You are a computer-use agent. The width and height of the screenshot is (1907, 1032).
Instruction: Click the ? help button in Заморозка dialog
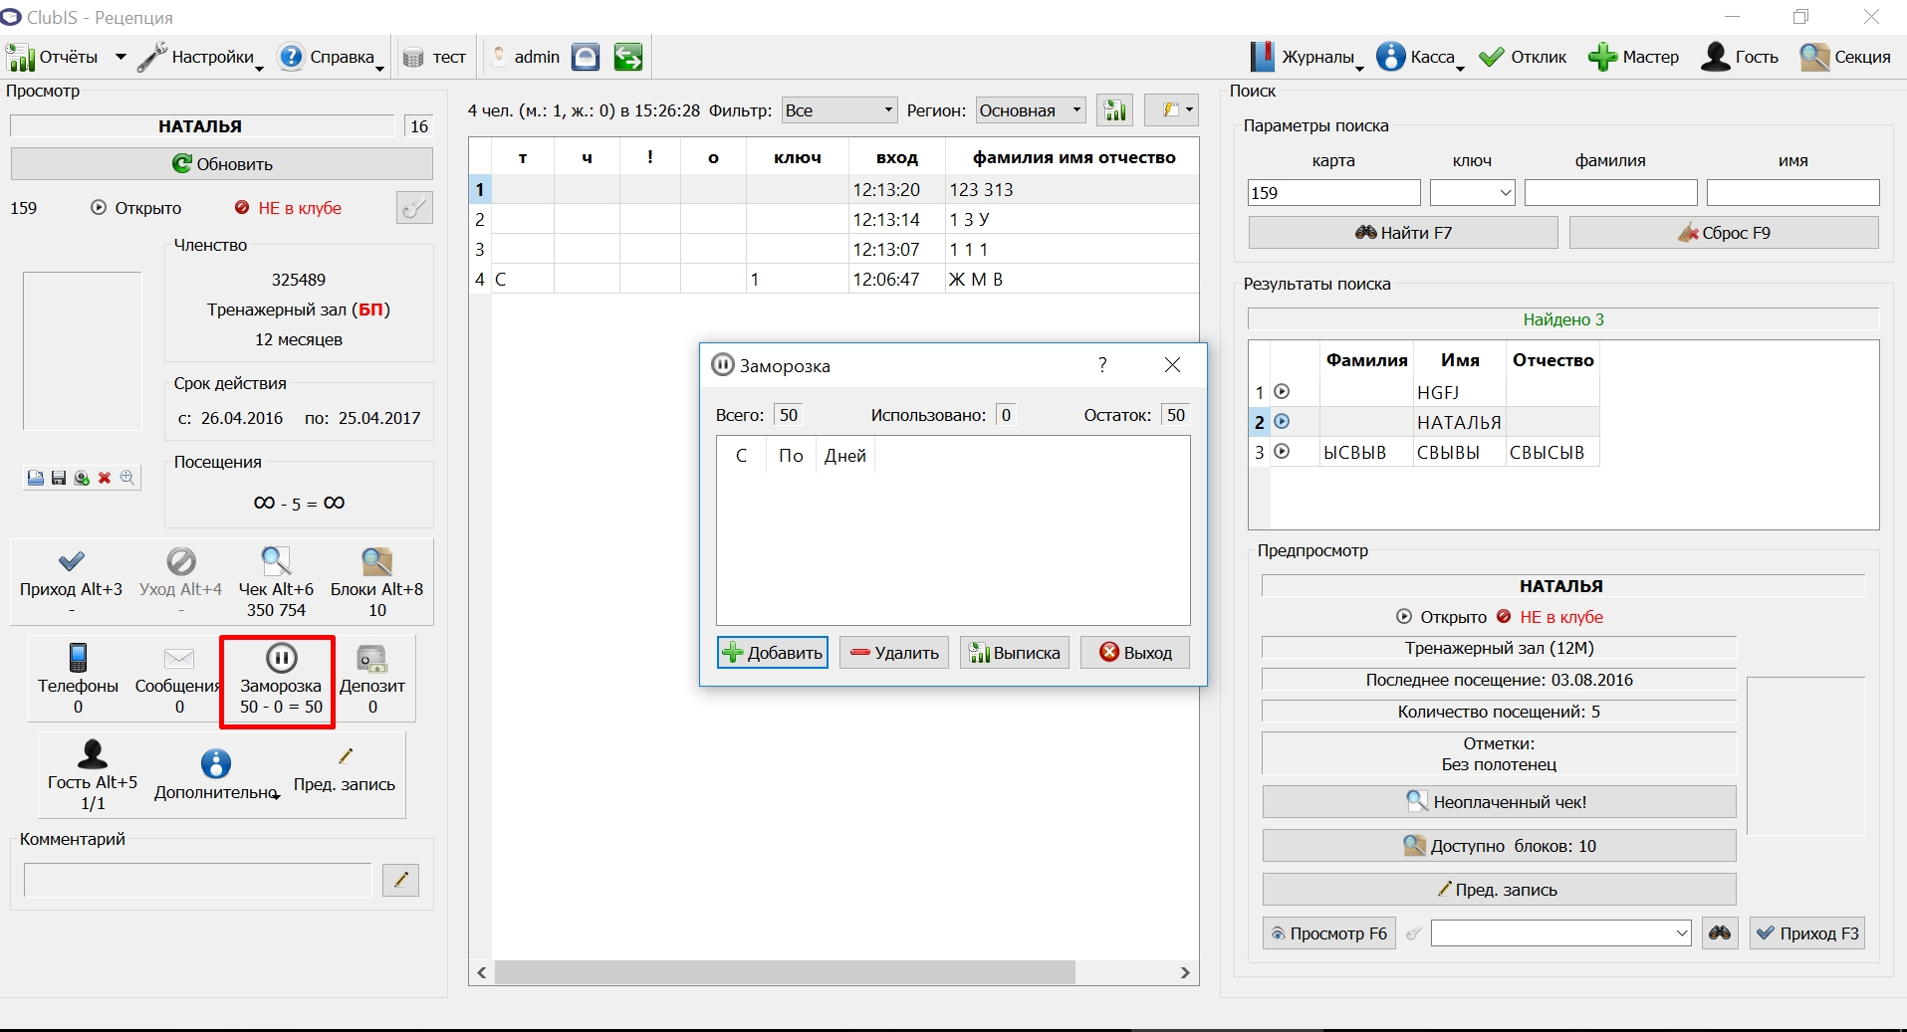point(1102,365)
